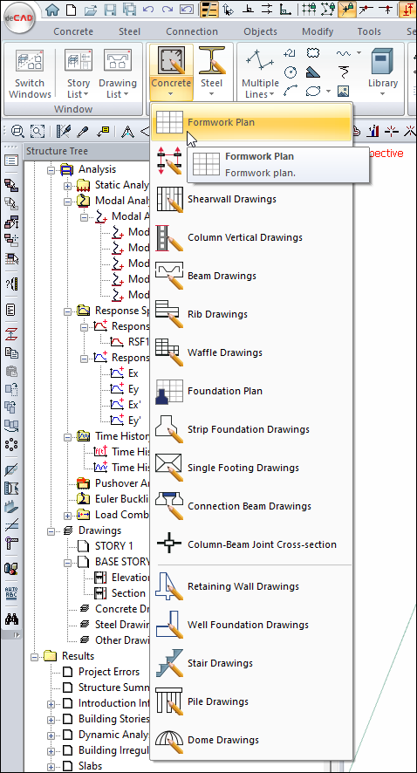
Task: Open the Story List dropdown
Action: click(x=79, y=72)
